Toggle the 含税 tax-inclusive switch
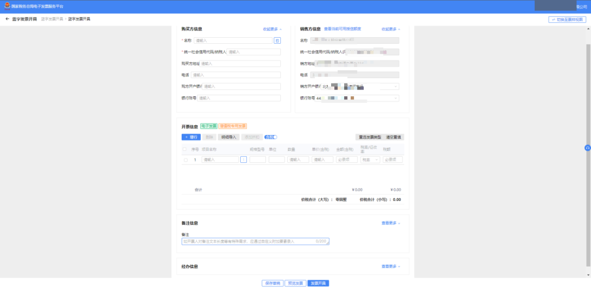591x288 pixels. (271, 137)
